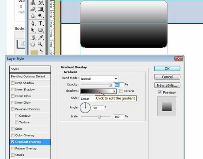
Task: Select the Path Selection arrow tool
Action: click(33, 30)
